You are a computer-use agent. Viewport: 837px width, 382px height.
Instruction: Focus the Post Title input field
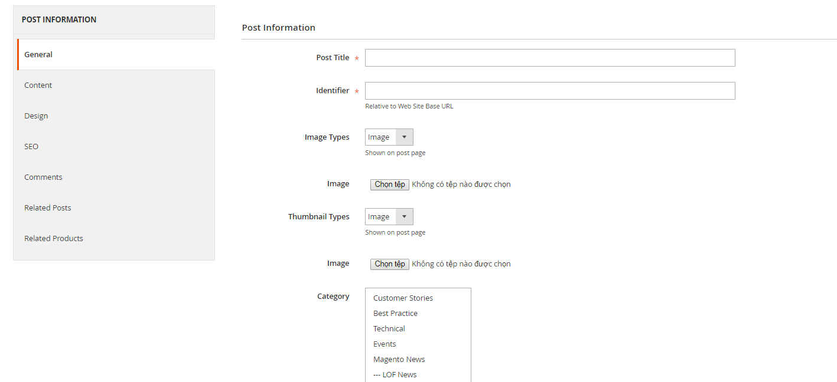(550, 58)
